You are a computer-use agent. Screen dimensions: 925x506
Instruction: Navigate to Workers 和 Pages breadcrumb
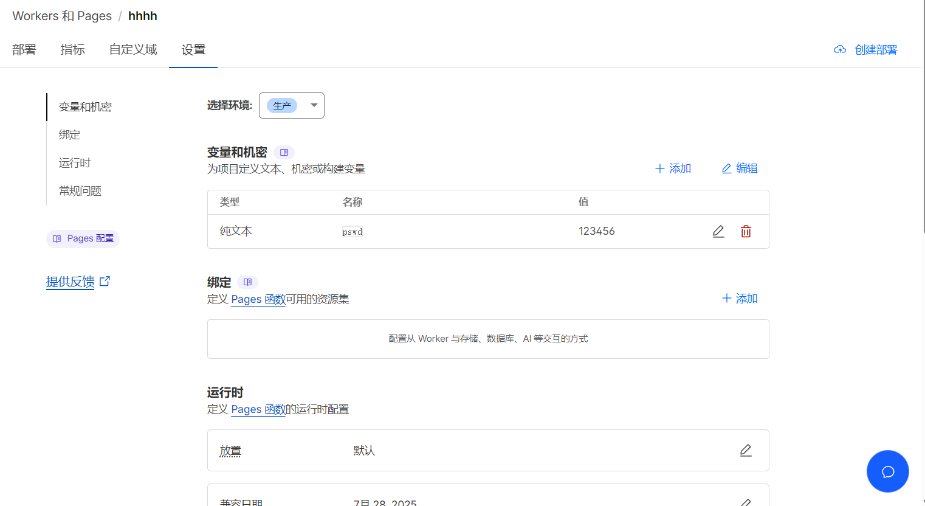[62, 16]
